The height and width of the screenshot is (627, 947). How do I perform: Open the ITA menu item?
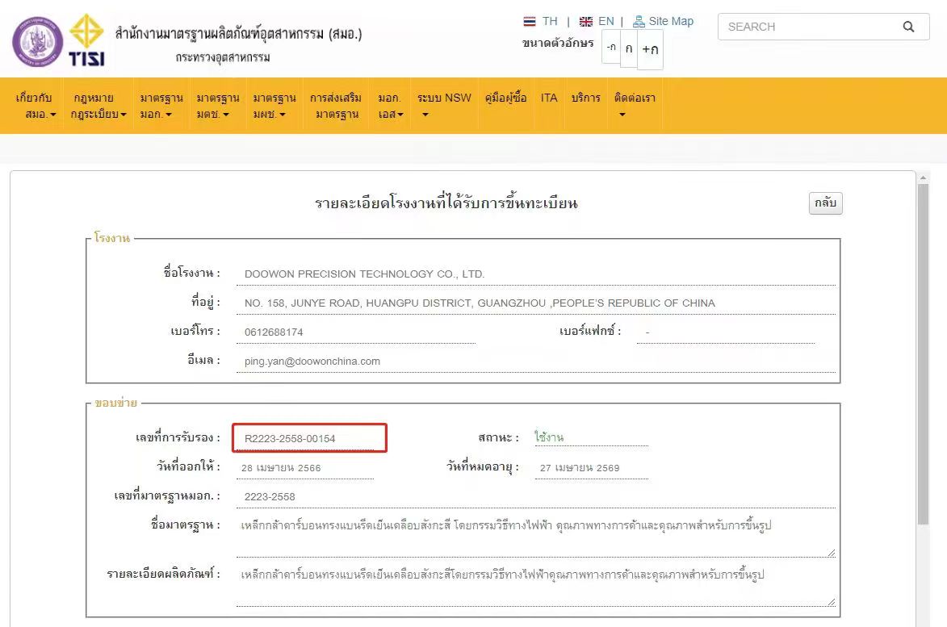pyautogui.click(x=549, y=98)
